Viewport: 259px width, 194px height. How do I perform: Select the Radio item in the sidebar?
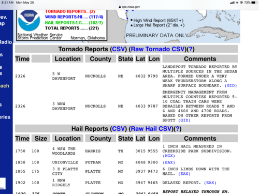tap(6, 42)
